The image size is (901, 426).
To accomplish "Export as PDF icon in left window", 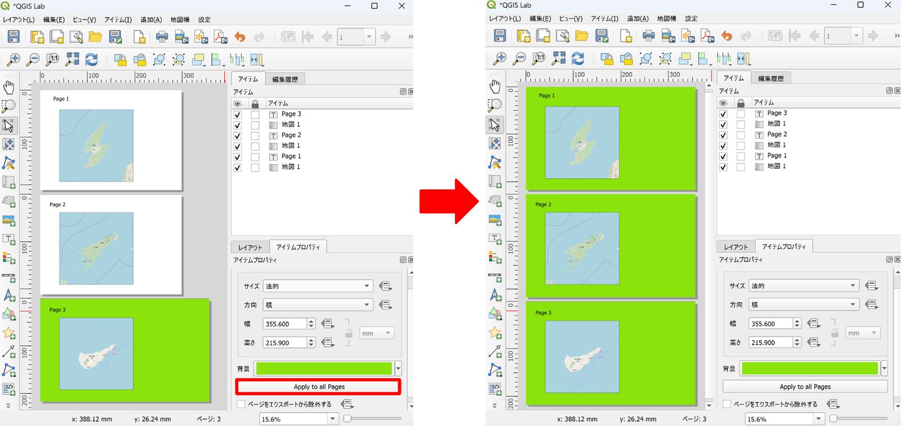I will 221,37.
